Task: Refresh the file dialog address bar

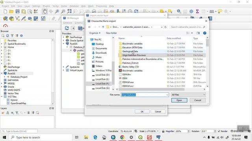Action: (165, 27)
